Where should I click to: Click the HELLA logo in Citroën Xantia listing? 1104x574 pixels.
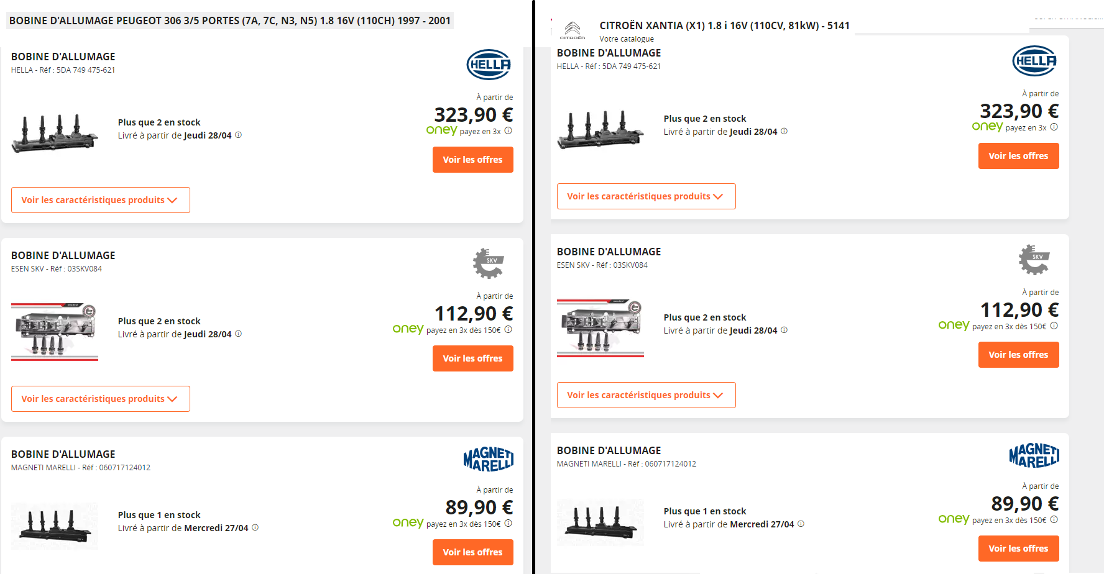(1034, 61)
